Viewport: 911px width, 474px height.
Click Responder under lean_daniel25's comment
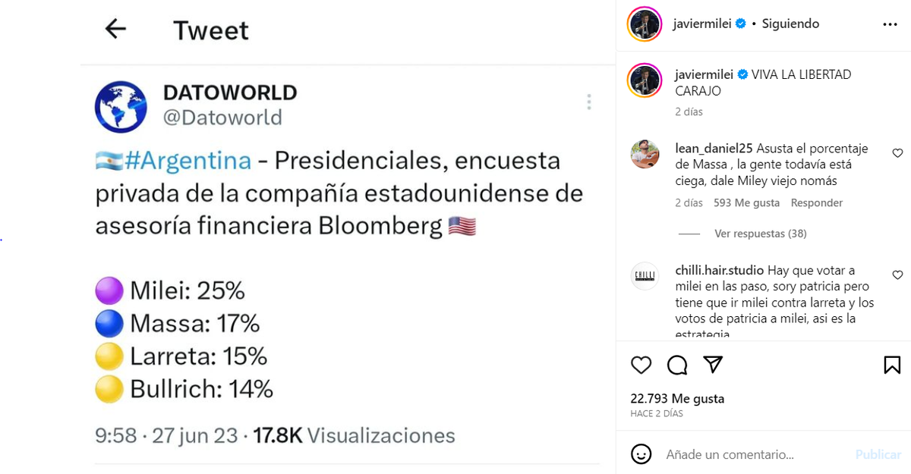point(817,202)
